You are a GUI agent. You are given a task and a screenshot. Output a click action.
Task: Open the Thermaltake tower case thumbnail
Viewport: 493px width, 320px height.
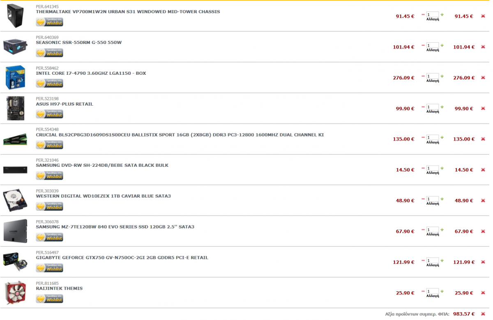[15, 16]
